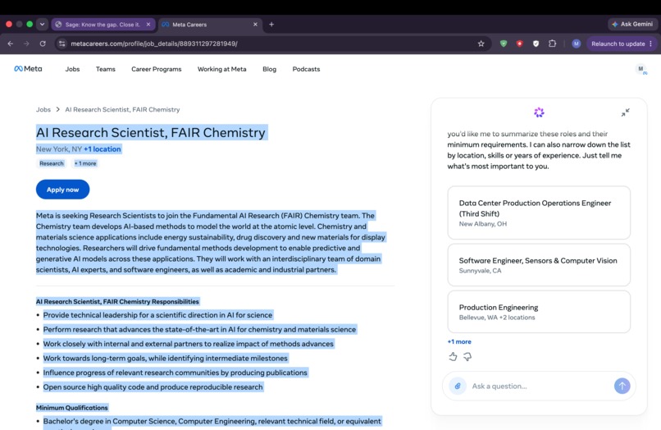The height and width of the screenshot is (430, 661).
Task: Click 'Open source high quality code' bullet
Action: pos(153,387)
